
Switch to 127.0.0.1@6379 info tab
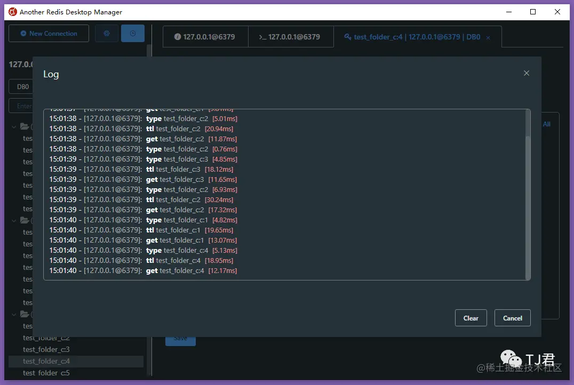point(205,37)
